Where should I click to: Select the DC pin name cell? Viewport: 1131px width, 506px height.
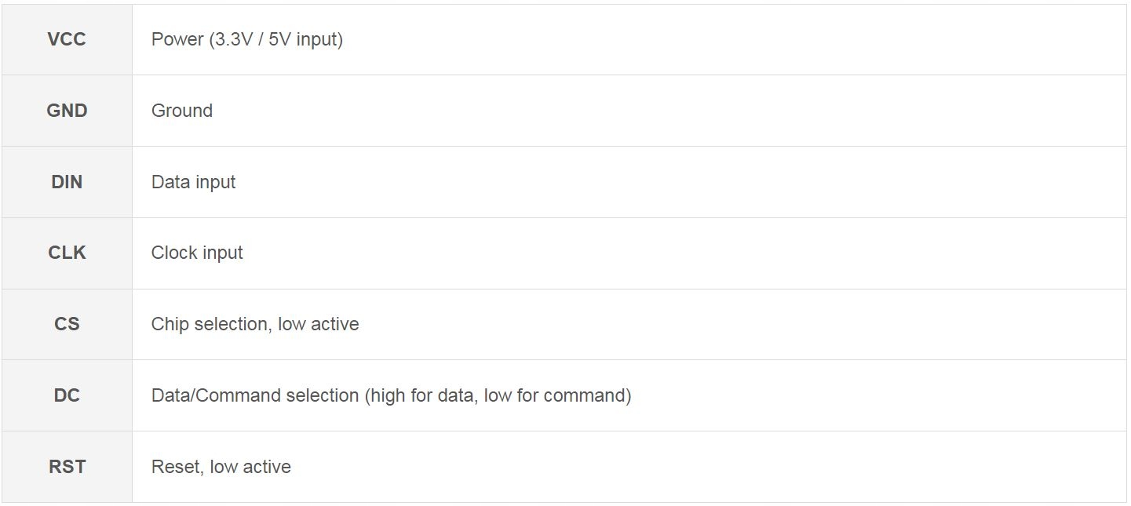click(67, 395)
